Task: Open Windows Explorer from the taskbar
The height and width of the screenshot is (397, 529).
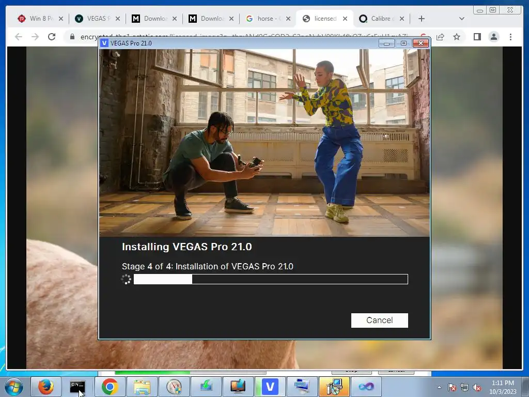Action: coord(142,387)
